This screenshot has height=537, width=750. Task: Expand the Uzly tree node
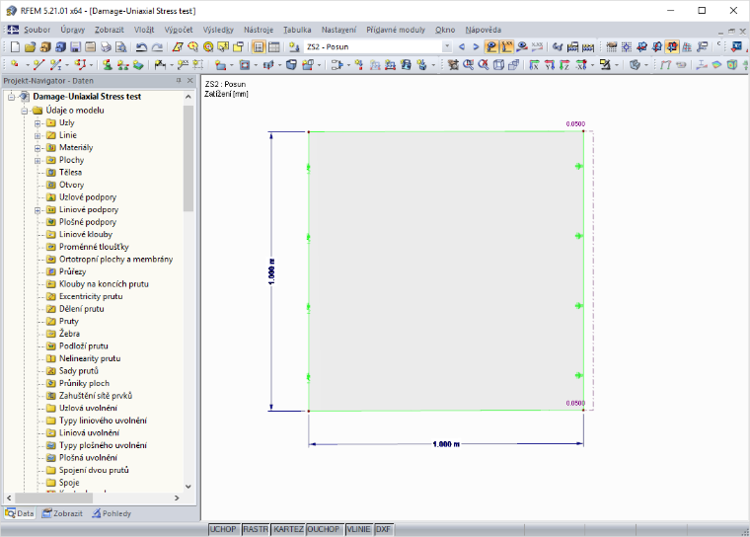coord(37,123)
